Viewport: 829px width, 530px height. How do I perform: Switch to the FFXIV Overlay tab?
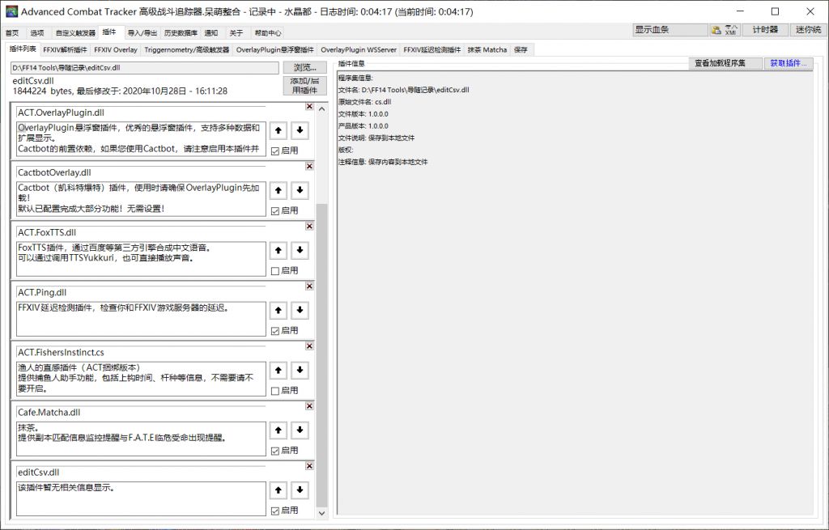(x=115, y=49)
